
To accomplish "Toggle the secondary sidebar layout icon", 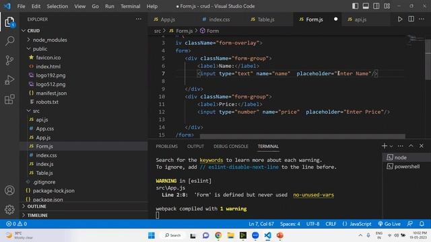I will tap(376, 6).
